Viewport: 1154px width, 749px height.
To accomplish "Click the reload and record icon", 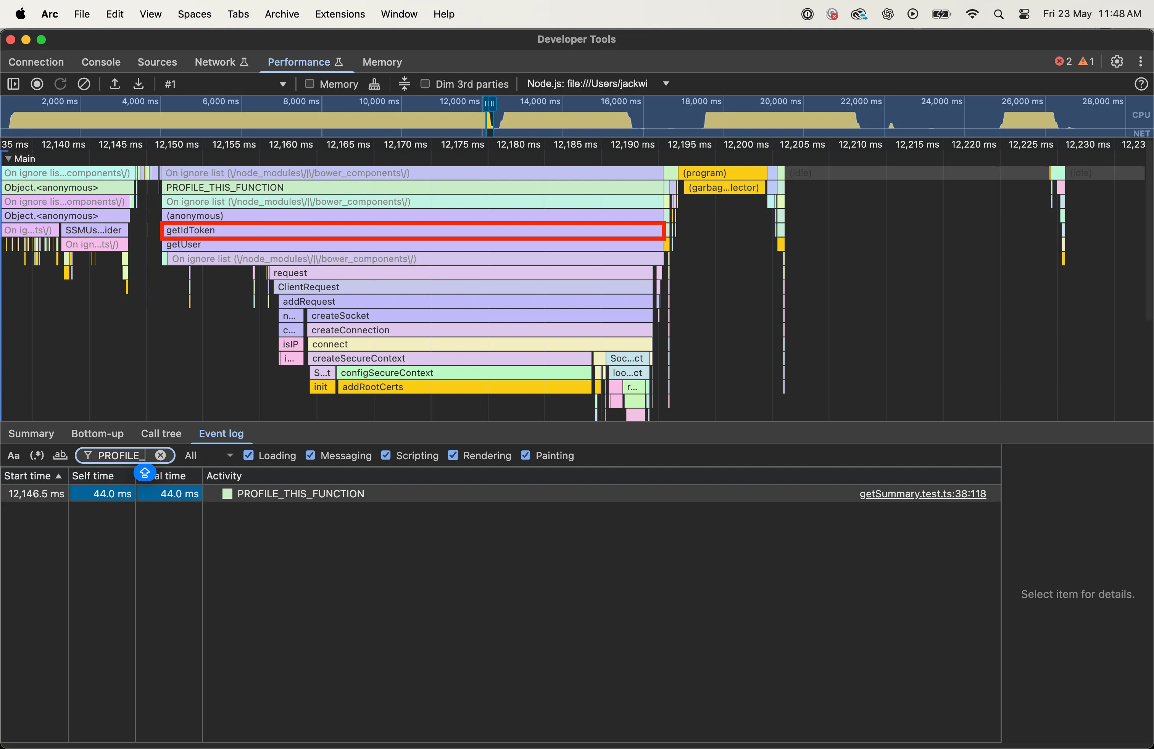I will coord(60,84).
